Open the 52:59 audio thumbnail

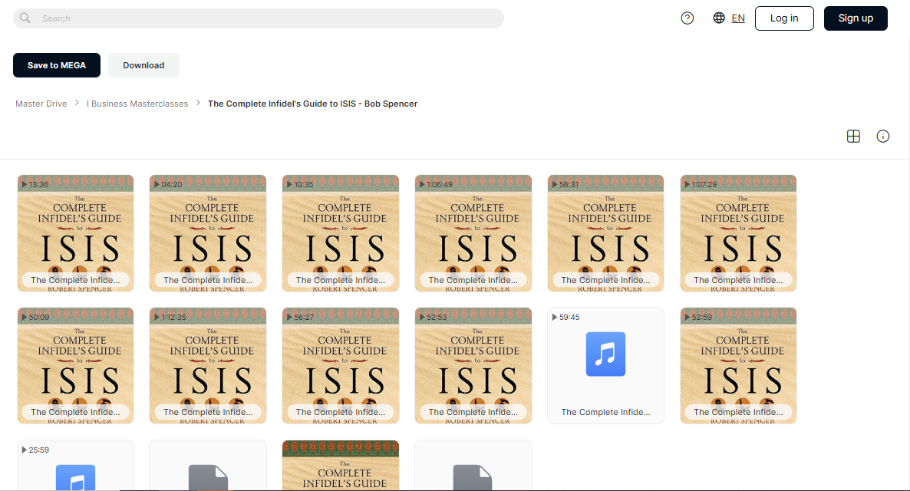(x=738, y=366)
